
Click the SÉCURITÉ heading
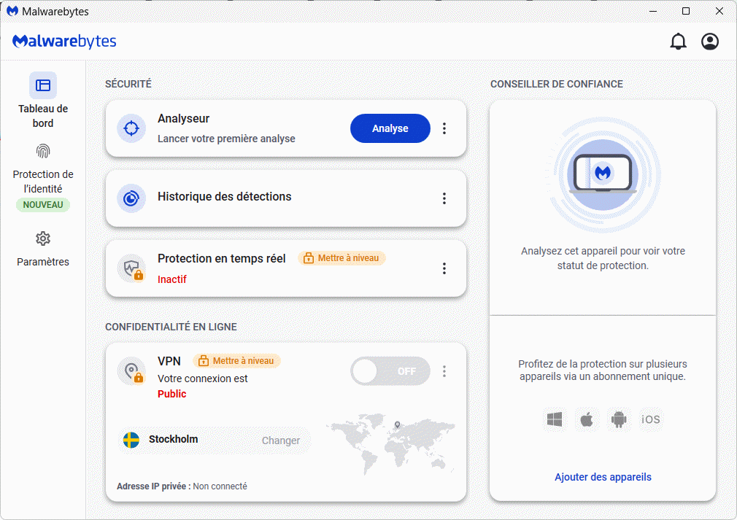coord(128,84)
